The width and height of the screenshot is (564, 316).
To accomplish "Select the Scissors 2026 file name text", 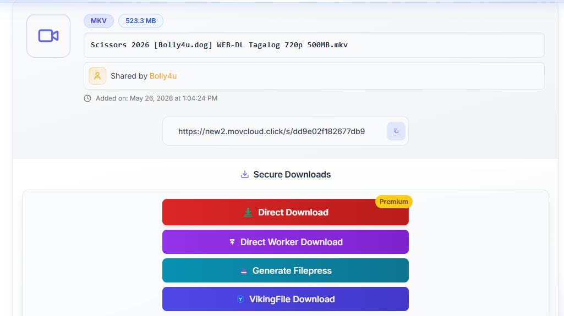I will (219, 45).
